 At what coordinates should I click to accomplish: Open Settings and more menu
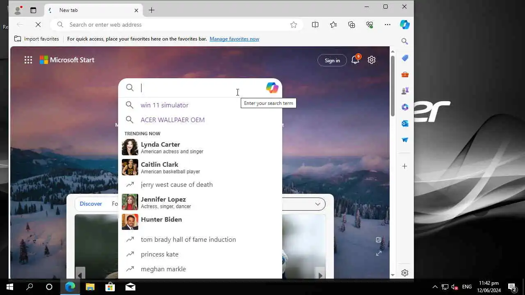click(388, 25)
